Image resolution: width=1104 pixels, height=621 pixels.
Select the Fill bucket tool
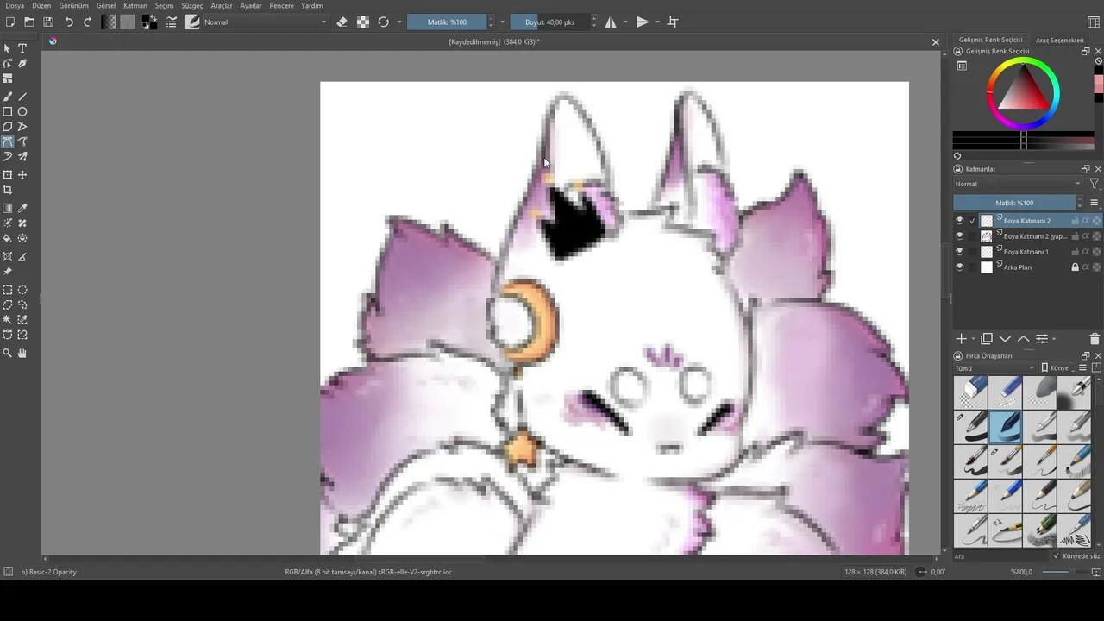[8, 238]
